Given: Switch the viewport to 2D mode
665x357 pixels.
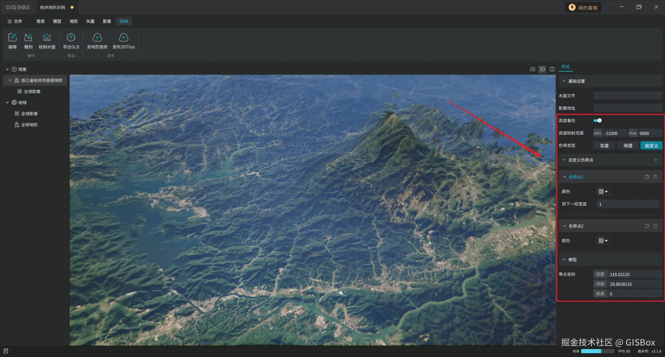Looking at the screenshot, I should pos(532,69).
